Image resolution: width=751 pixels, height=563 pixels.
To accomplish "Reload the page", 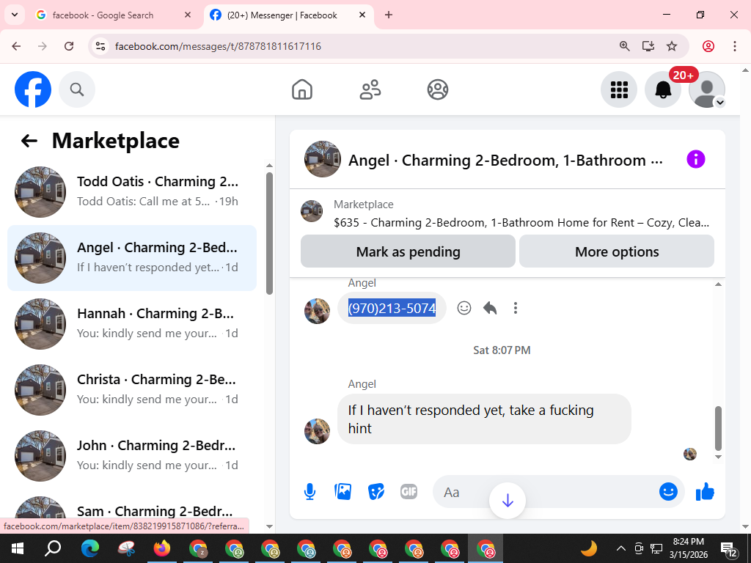I will [x=69, y=46].
